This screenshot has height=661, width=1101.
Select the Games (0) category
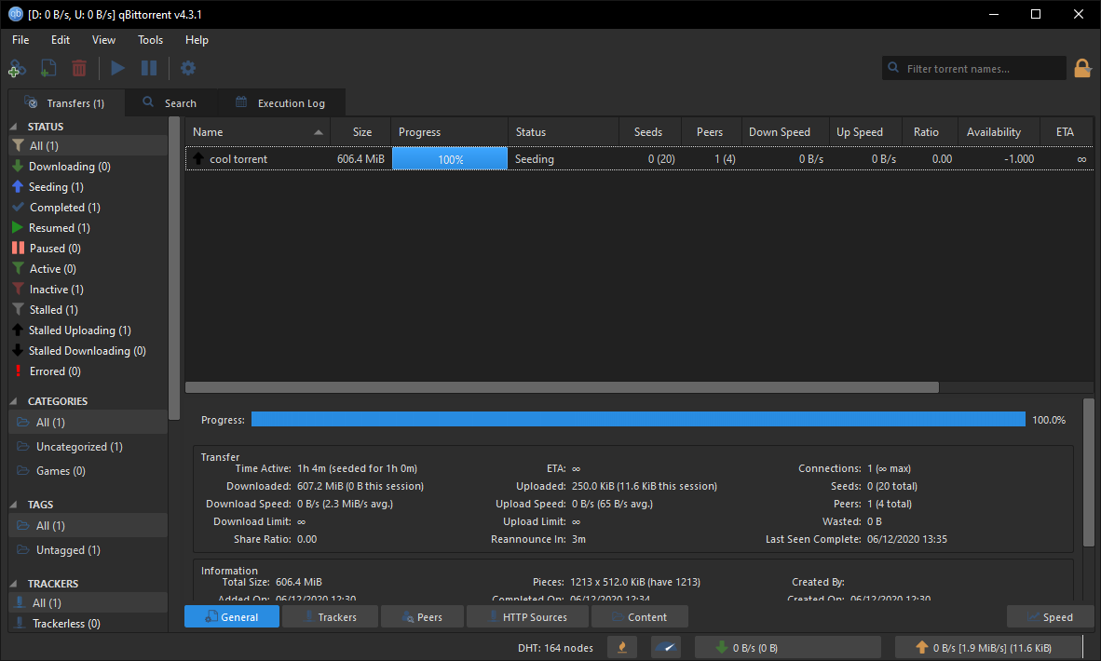[x=88, y=471]
